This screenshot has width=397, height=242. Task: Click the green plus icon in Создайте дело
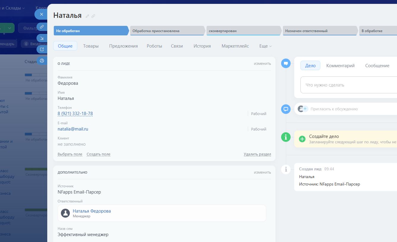(302, 139)
